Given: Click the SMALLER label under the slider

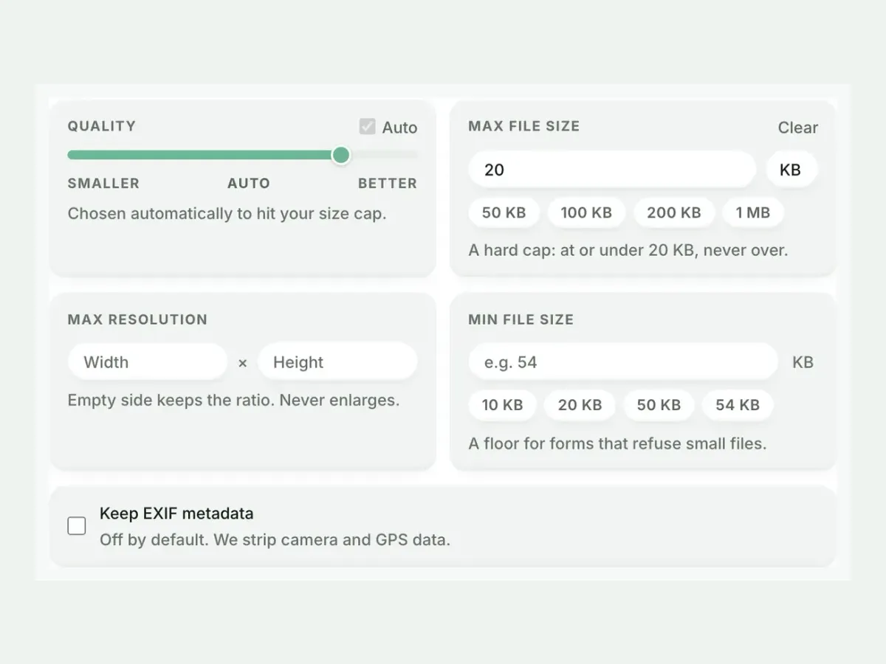Looking at the screenshot, I should coord(103,183).
